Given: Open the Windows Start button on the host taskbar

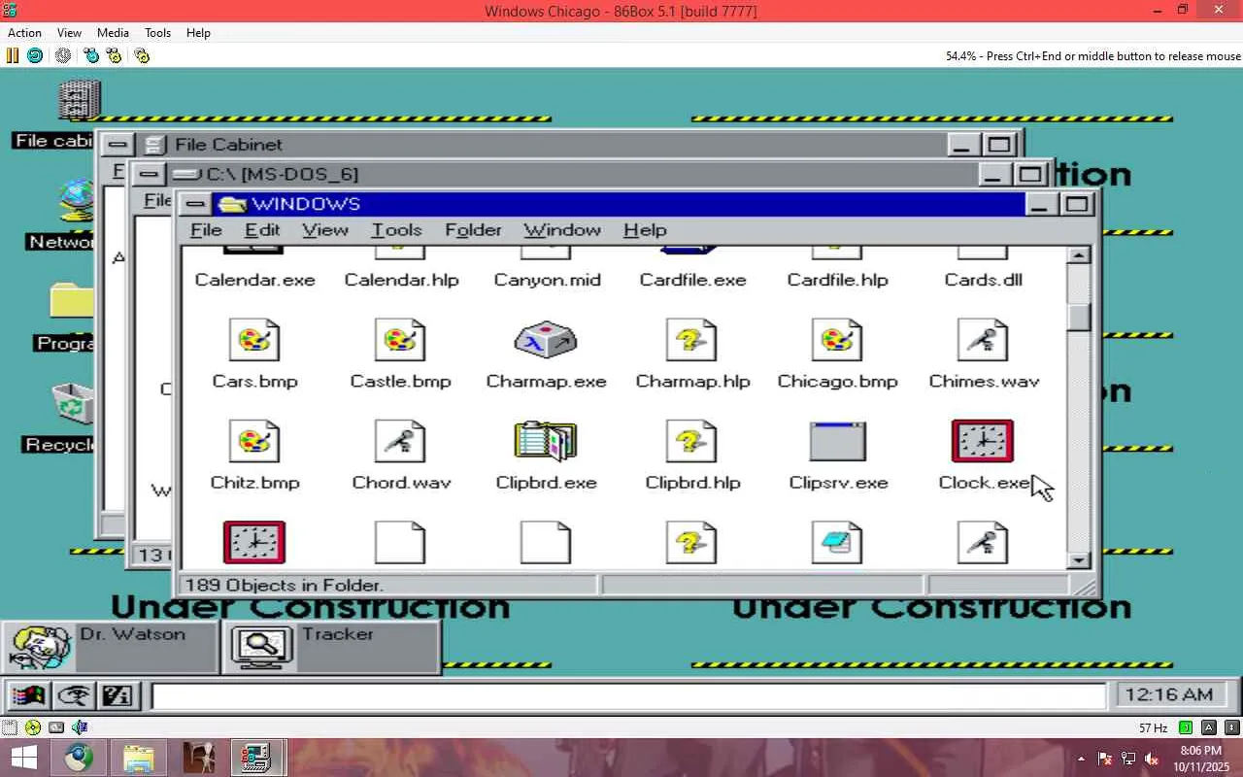Looking at the screenshot, I should (x=23, y=758).
